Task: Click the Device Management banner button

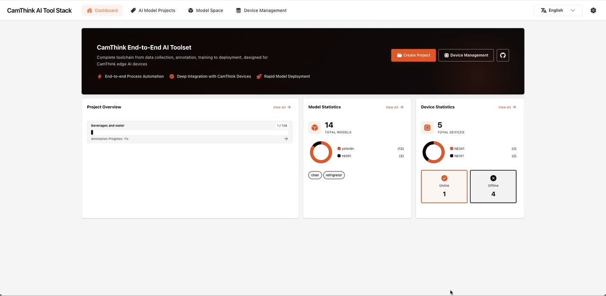Action: coord(466,55)
